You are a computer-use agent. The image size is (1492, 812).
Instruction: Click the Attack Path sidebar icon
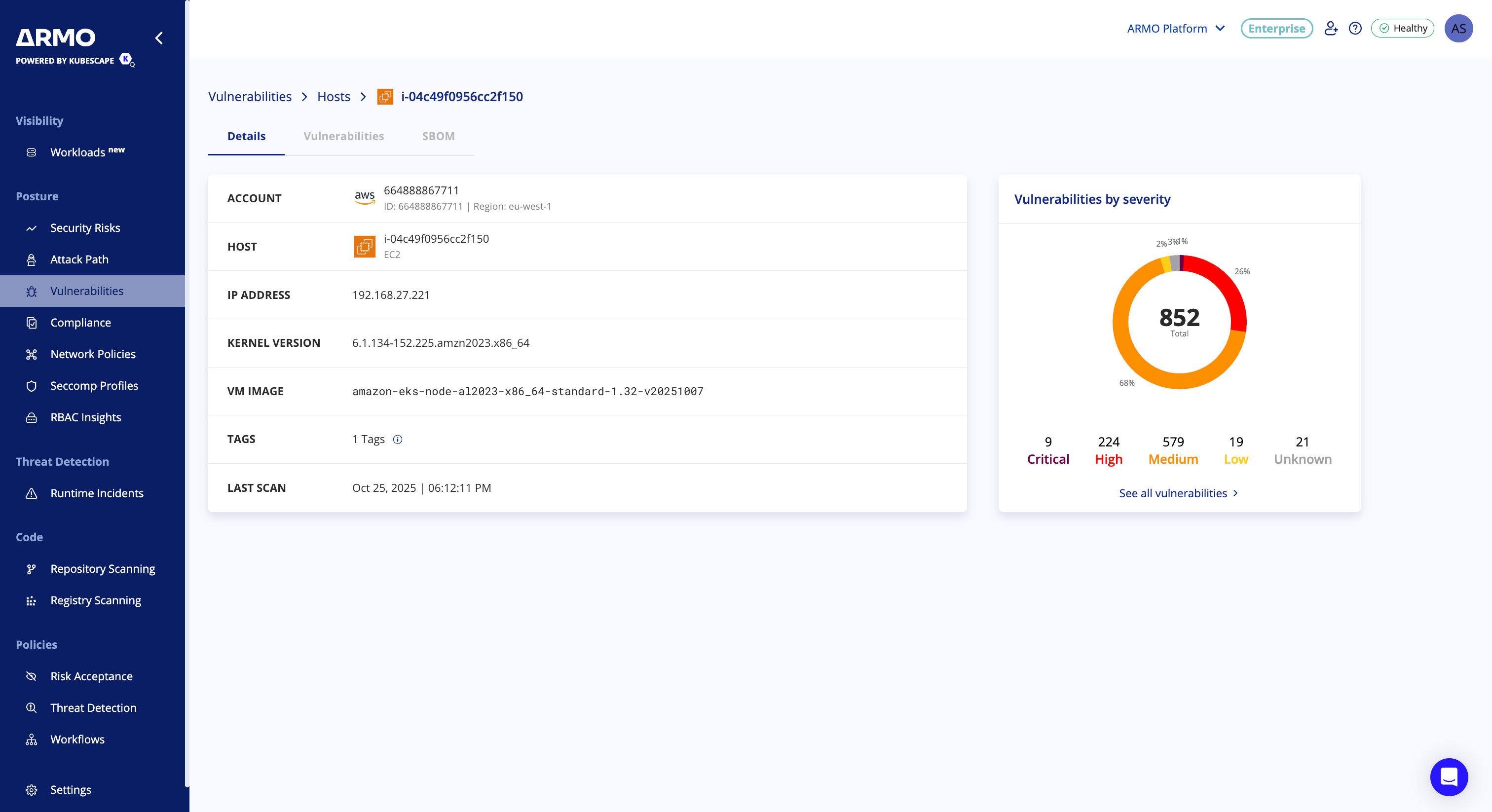32,260
